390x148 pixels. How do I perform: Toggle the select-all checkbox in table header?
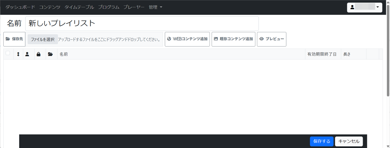(8, 53)
